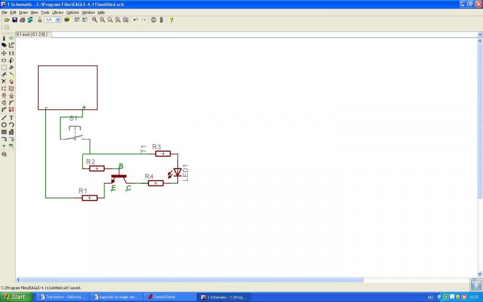483x302 pixels.
Task: Select the ERC check tool
Action: (4, 154)
